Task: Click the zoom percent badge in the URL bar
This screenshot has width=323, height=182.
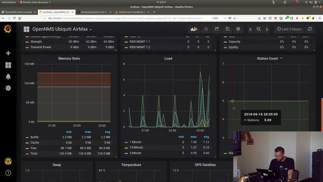Action: click(216, 18)
